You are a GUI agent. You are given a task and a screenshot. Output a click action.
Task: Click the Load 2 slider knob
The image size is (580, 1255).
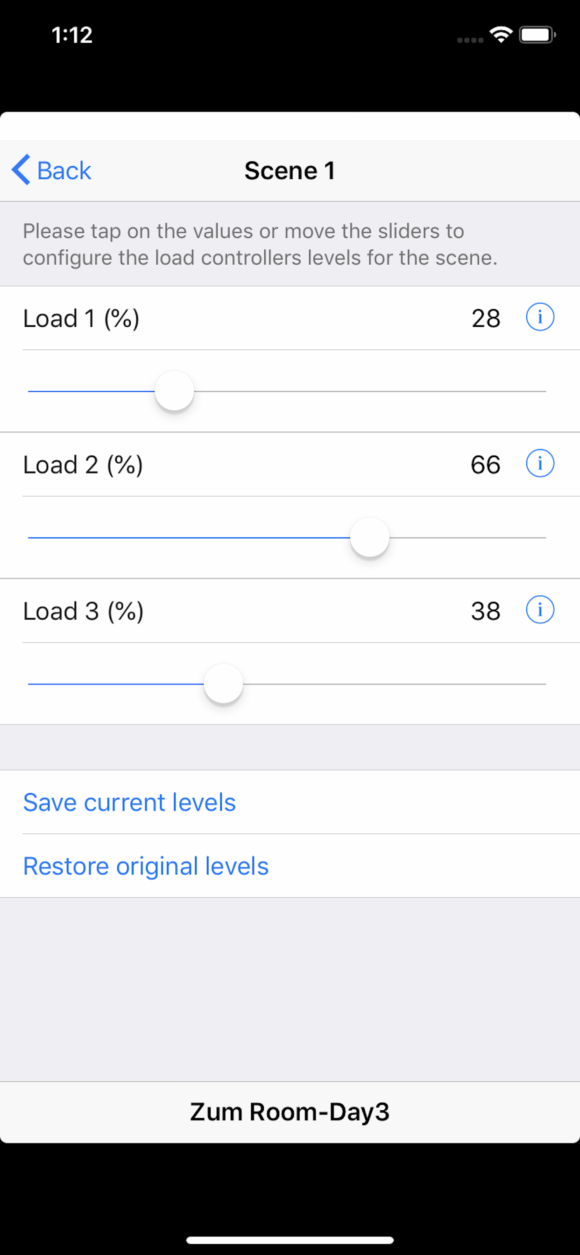(370, 537)
